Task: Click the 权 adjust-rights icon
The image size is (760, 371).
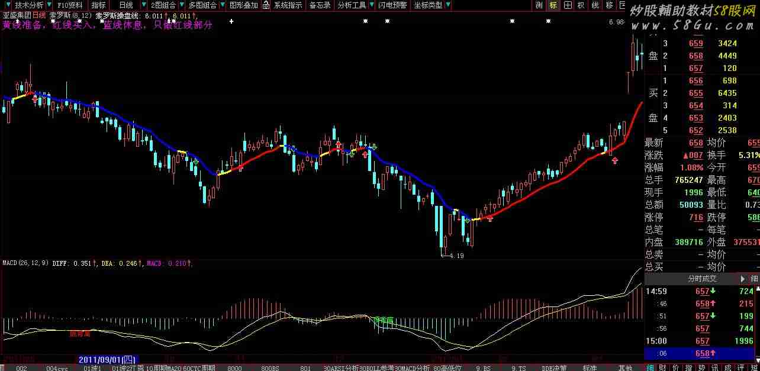Action: coord(581,5)
